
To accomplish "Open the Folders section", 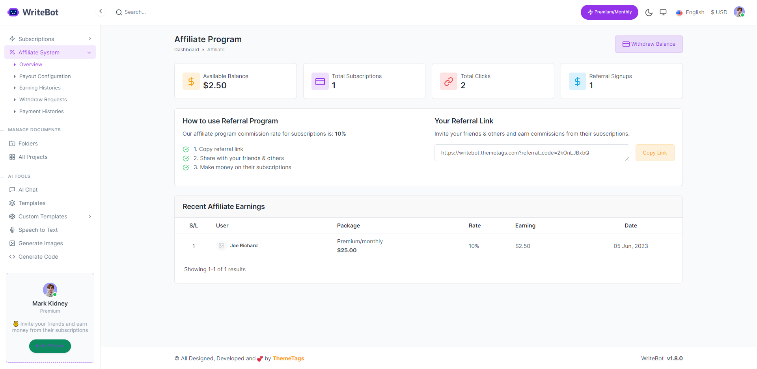I will pyautogui.click(x=28, y=143).
